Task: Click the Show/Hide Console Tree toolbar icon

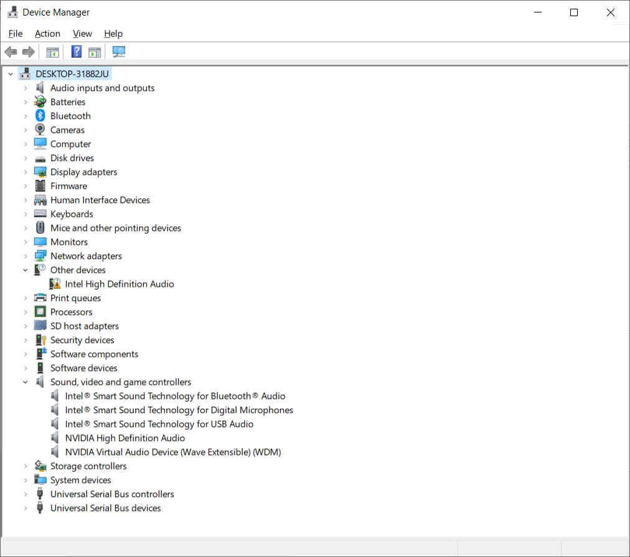Action: point(52,51)
